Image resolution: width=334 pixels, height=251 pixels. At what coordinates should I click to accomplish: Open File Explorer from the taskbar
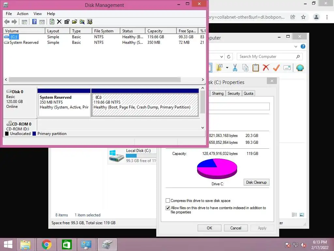[x=25, y=244]
